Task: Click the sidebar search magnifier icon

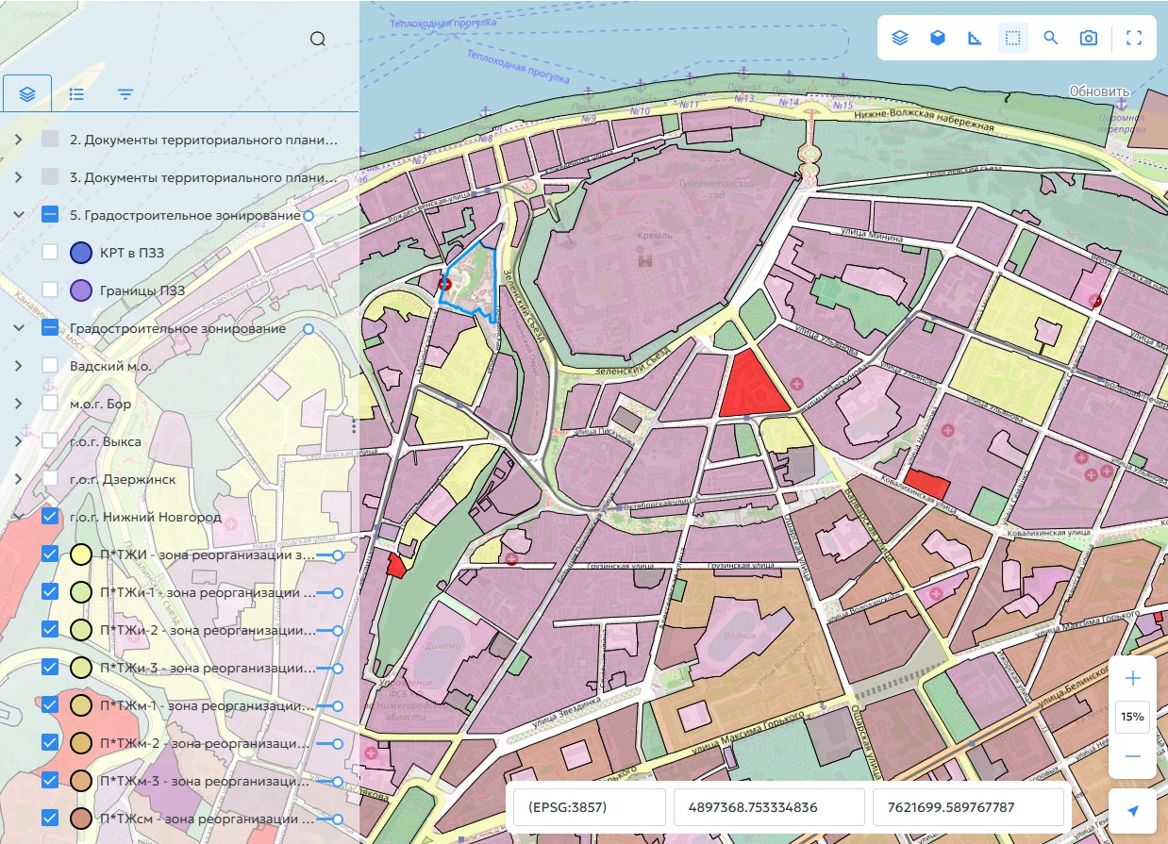Action: 318,39
